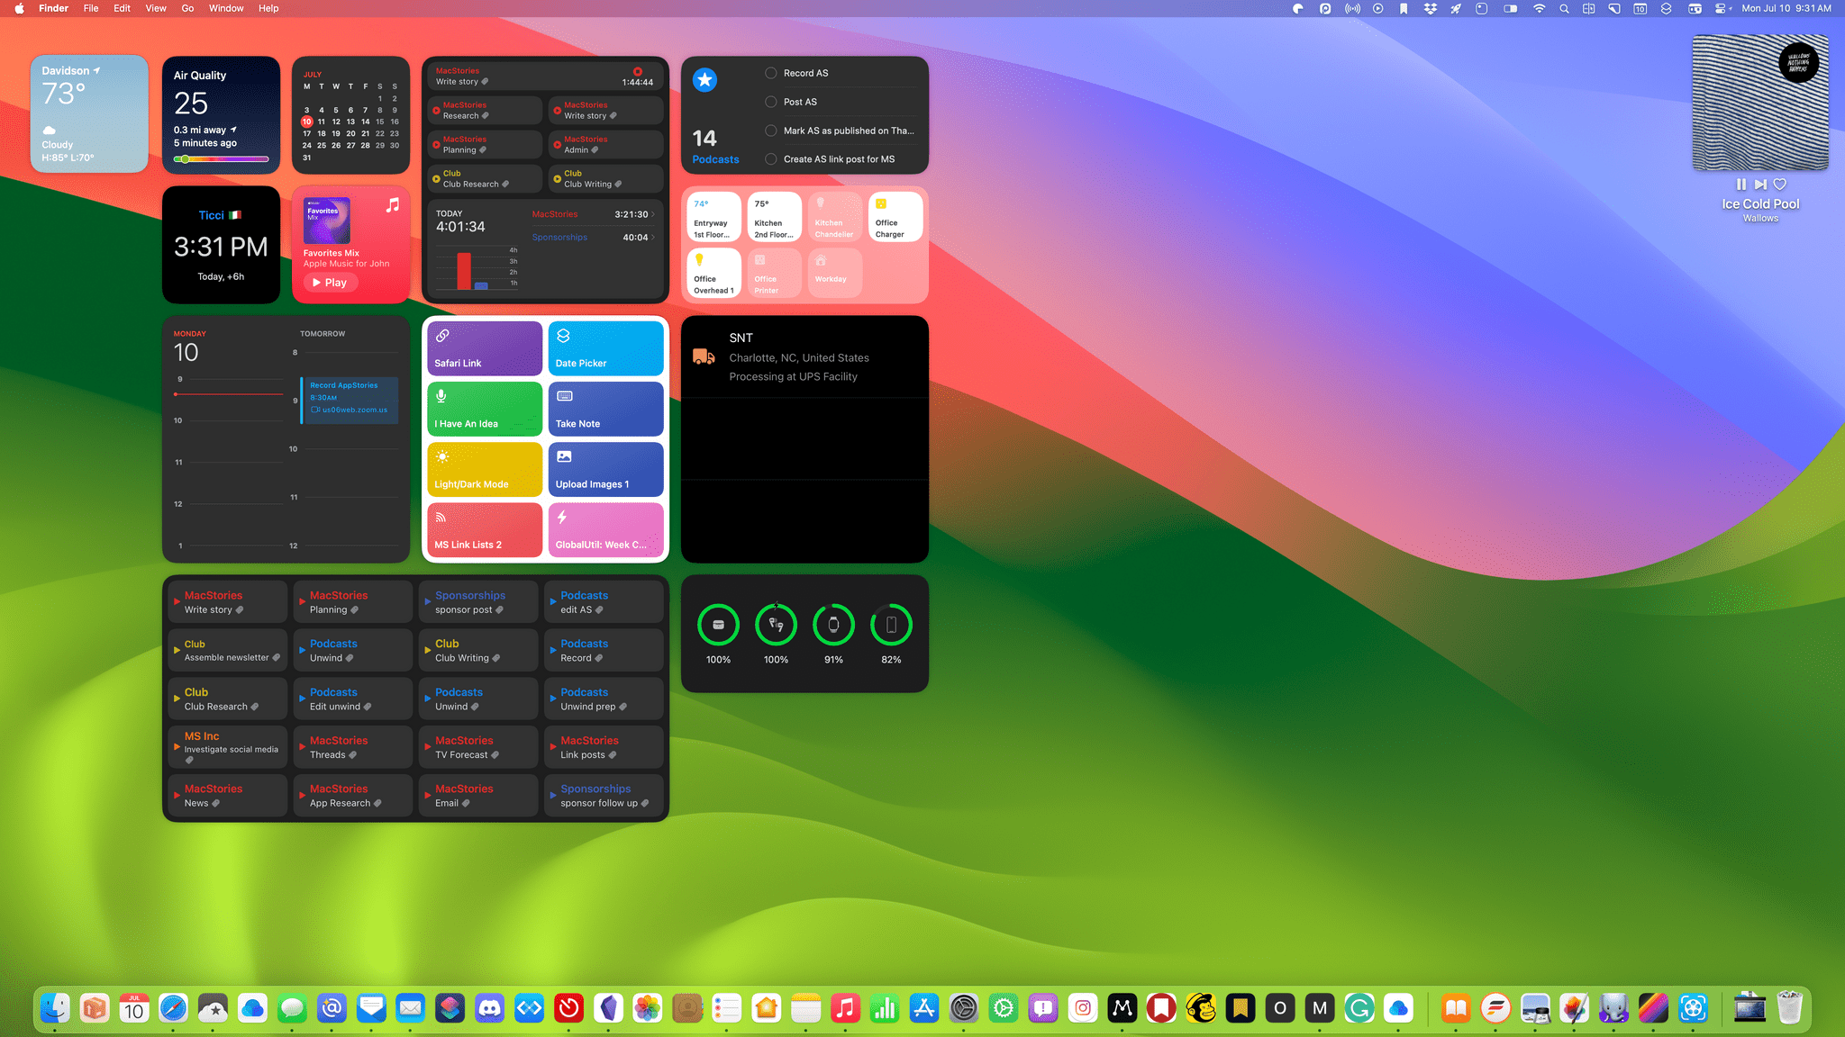The width and height of the screenshot is (1845, 1037).
Task: Open Mailchimp monkey icon in the Dock
Action: (1201, 1008)
